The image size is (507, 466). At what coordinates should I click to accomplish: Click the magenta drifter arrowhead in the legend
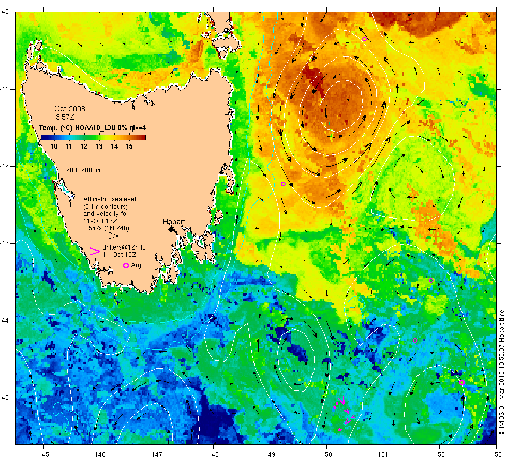point(95,251)
